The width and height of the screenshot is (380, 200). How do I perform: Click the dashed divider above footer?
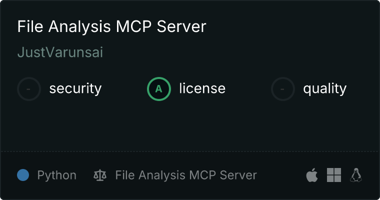(190, 151)
